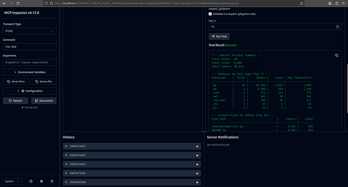Click the Success result status text
Viewport: 348px width, 187px height.
231,45
